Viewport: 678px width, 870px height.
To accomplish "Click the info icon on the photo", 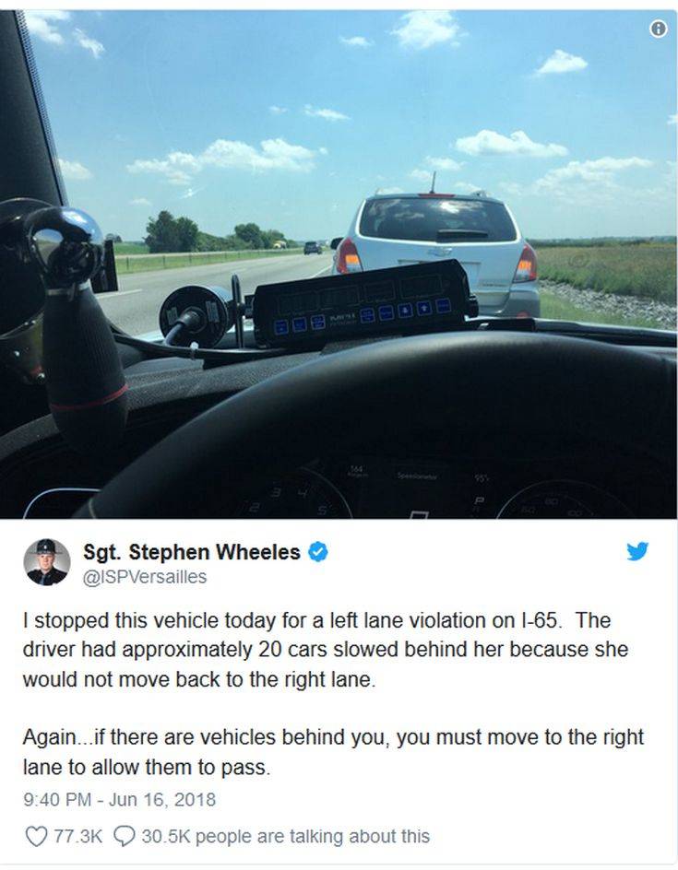I will [658, 29].
